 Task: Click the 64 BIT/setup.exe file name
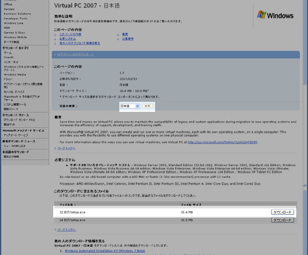(x=72, y=220)
